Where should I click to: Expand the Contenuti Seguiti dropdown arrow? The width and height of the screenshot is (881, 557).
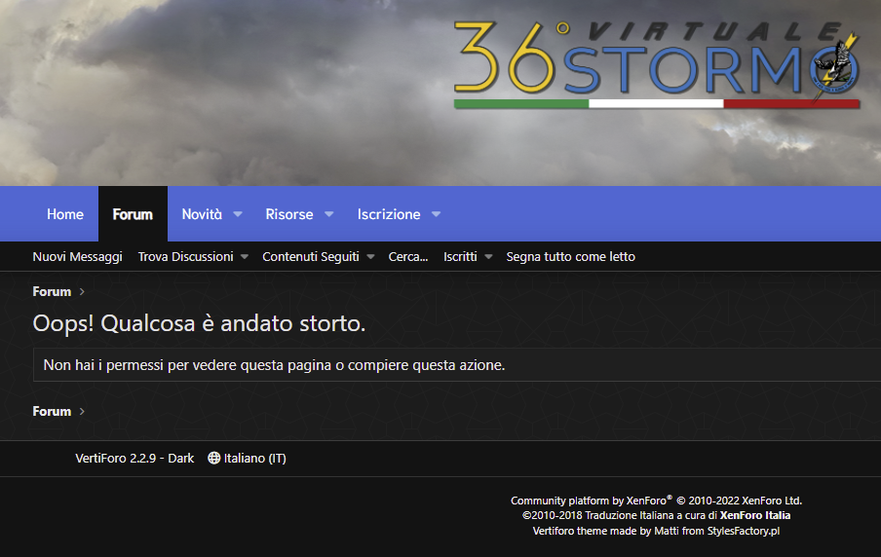pos(371,257)
